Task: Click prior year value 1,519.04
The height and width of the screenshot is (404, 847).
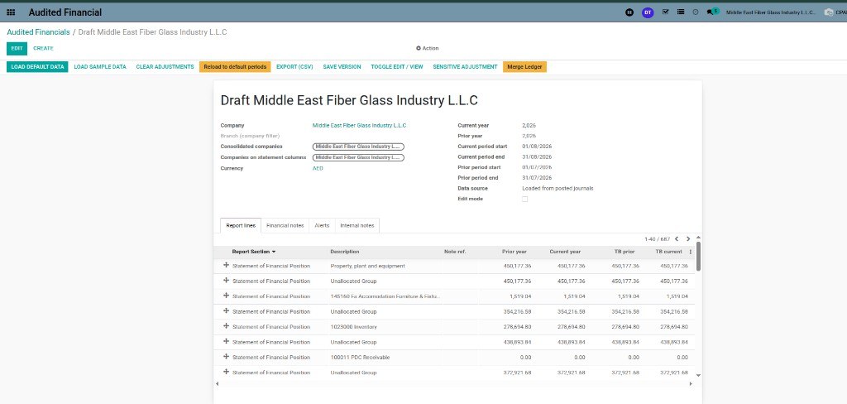Action: point(520,296)
